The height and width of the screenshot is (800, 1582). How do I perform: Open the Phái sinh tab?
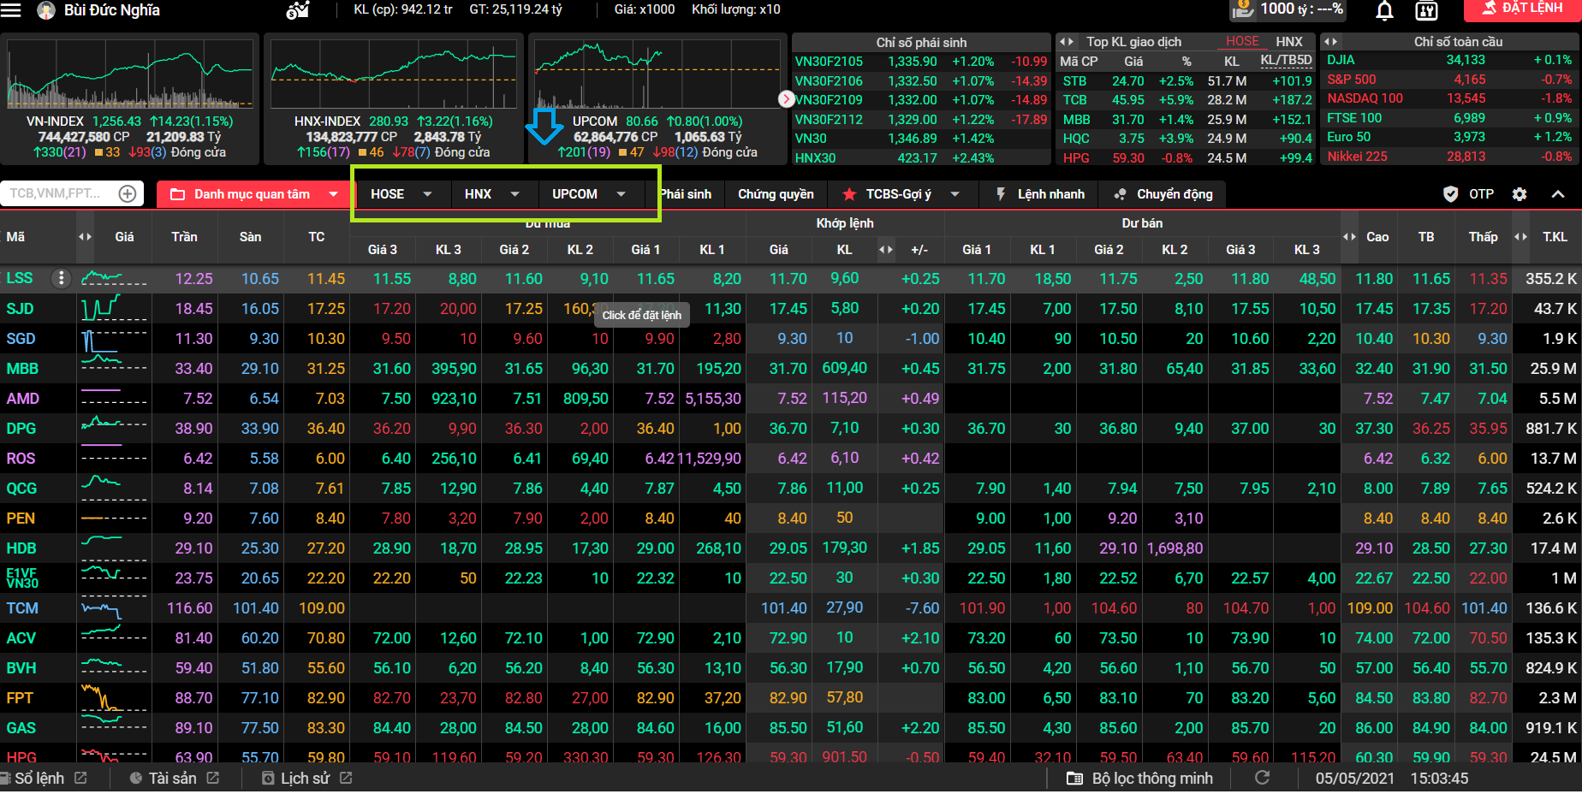(686, 194)
